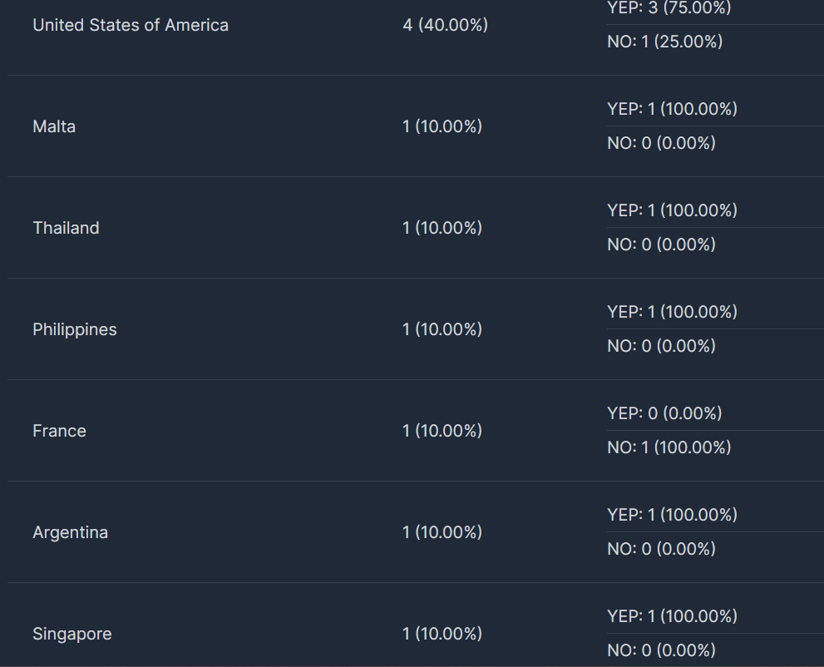
Task: Select the United States of America row label
Action: point(131,25)
